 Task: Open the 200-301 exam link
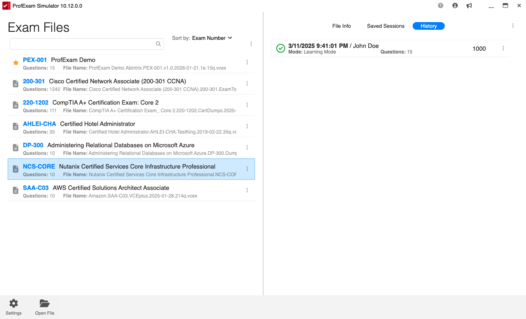(x=34, y=81)
